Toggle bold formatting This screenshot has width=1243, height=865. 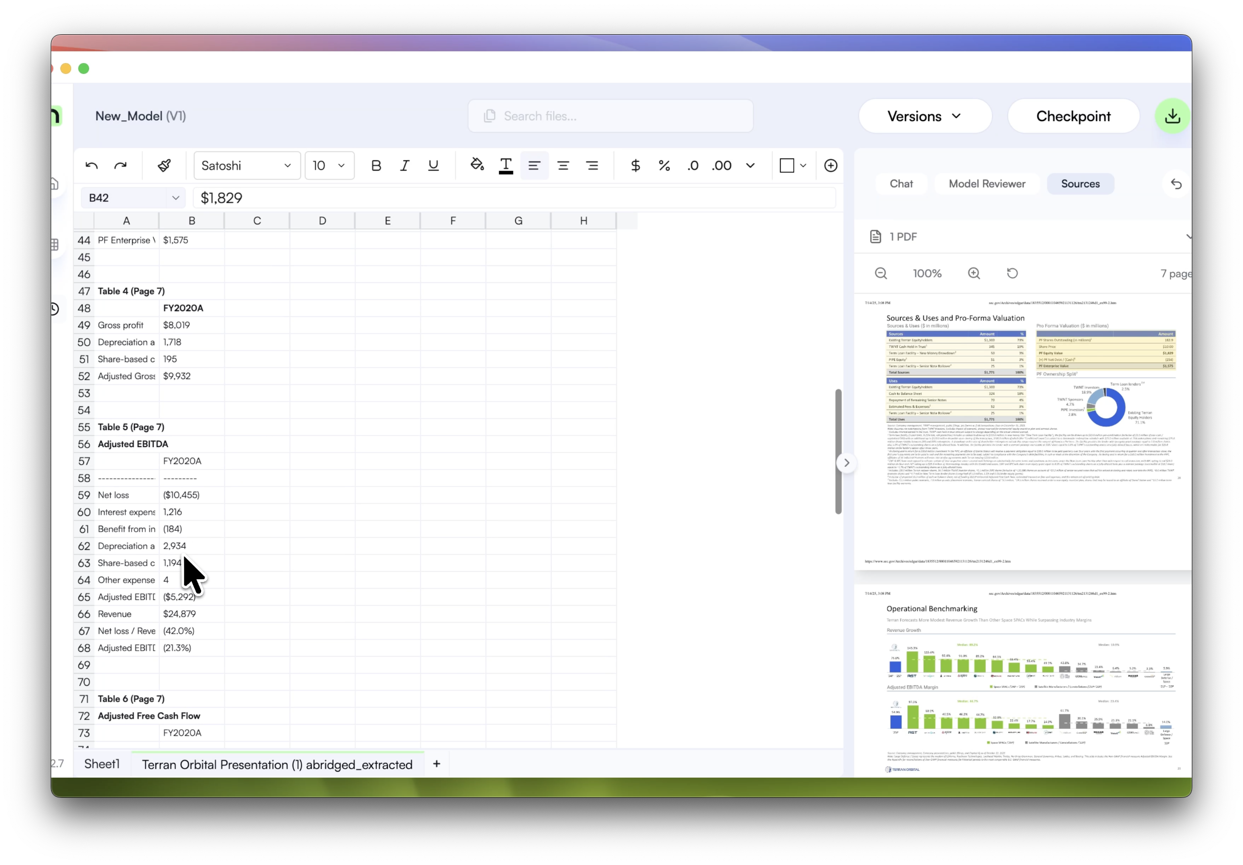(376, 166)
